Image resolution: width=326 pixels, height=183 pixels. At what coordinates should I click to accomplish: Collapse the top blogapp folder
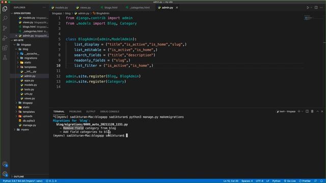15,45
